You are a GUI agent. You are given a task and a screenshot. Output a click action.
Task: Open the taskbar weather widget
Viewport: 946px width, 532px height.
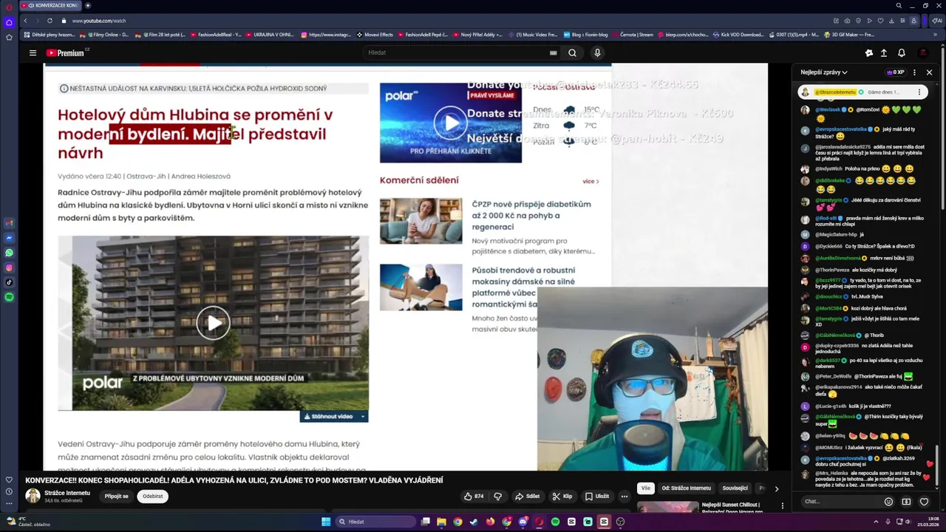[27, 522]
